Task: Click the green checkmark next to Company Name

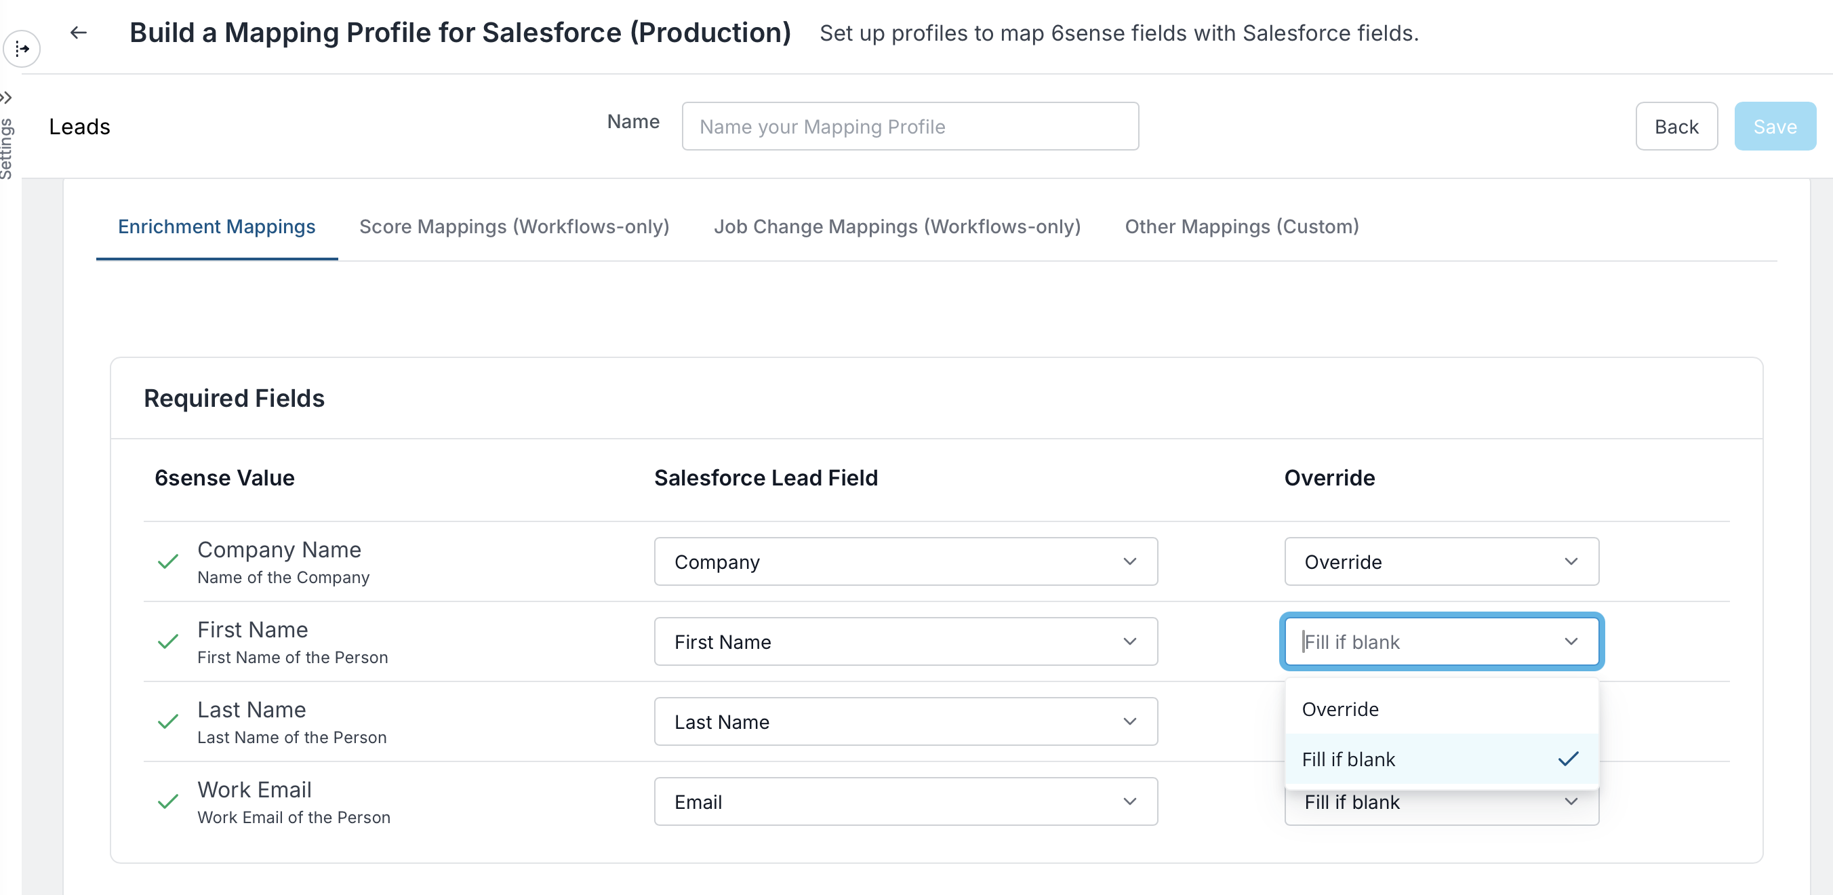Action: pos(168,562)
